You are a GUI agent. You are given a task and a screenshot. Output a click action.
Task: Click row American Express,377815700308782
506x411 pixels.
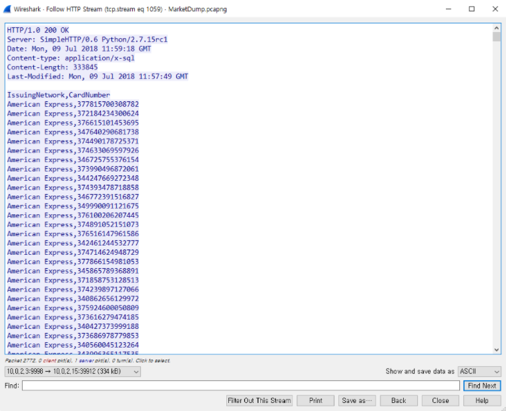pyautogui.click(x=73, y=104)
